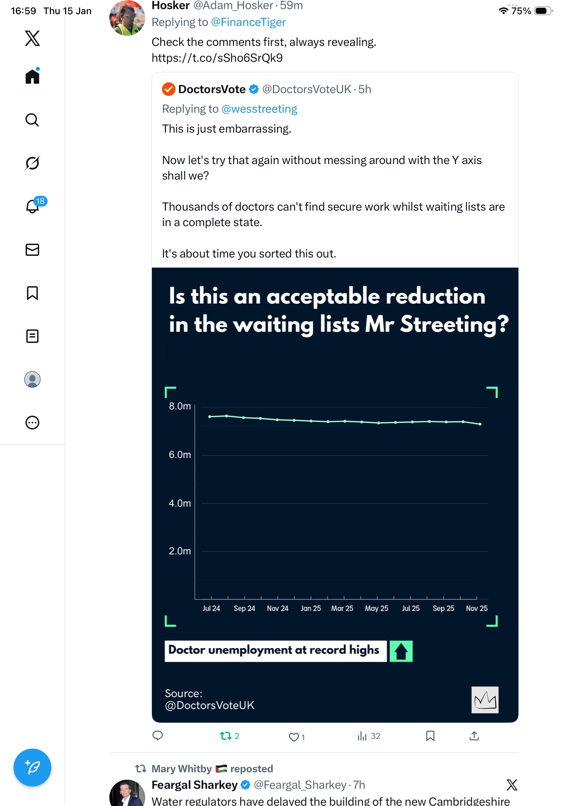Compose a new post
Screen dimensions: 563x806
32,768
